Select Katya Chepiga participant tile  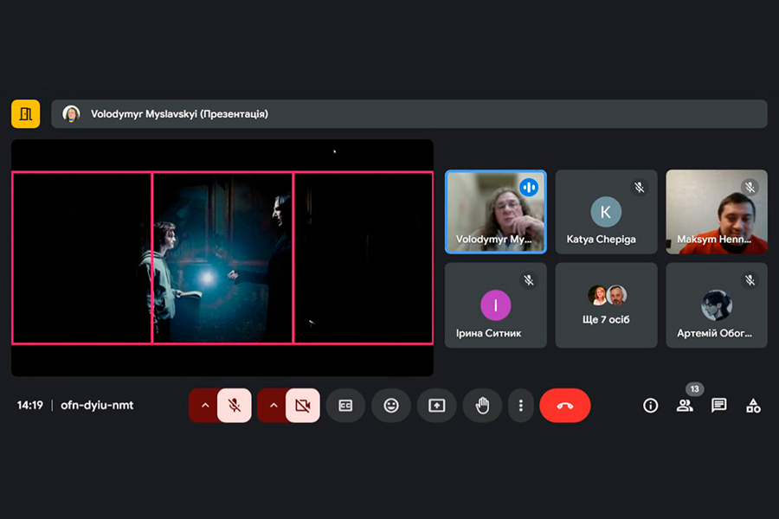click(x=606, y=211)
